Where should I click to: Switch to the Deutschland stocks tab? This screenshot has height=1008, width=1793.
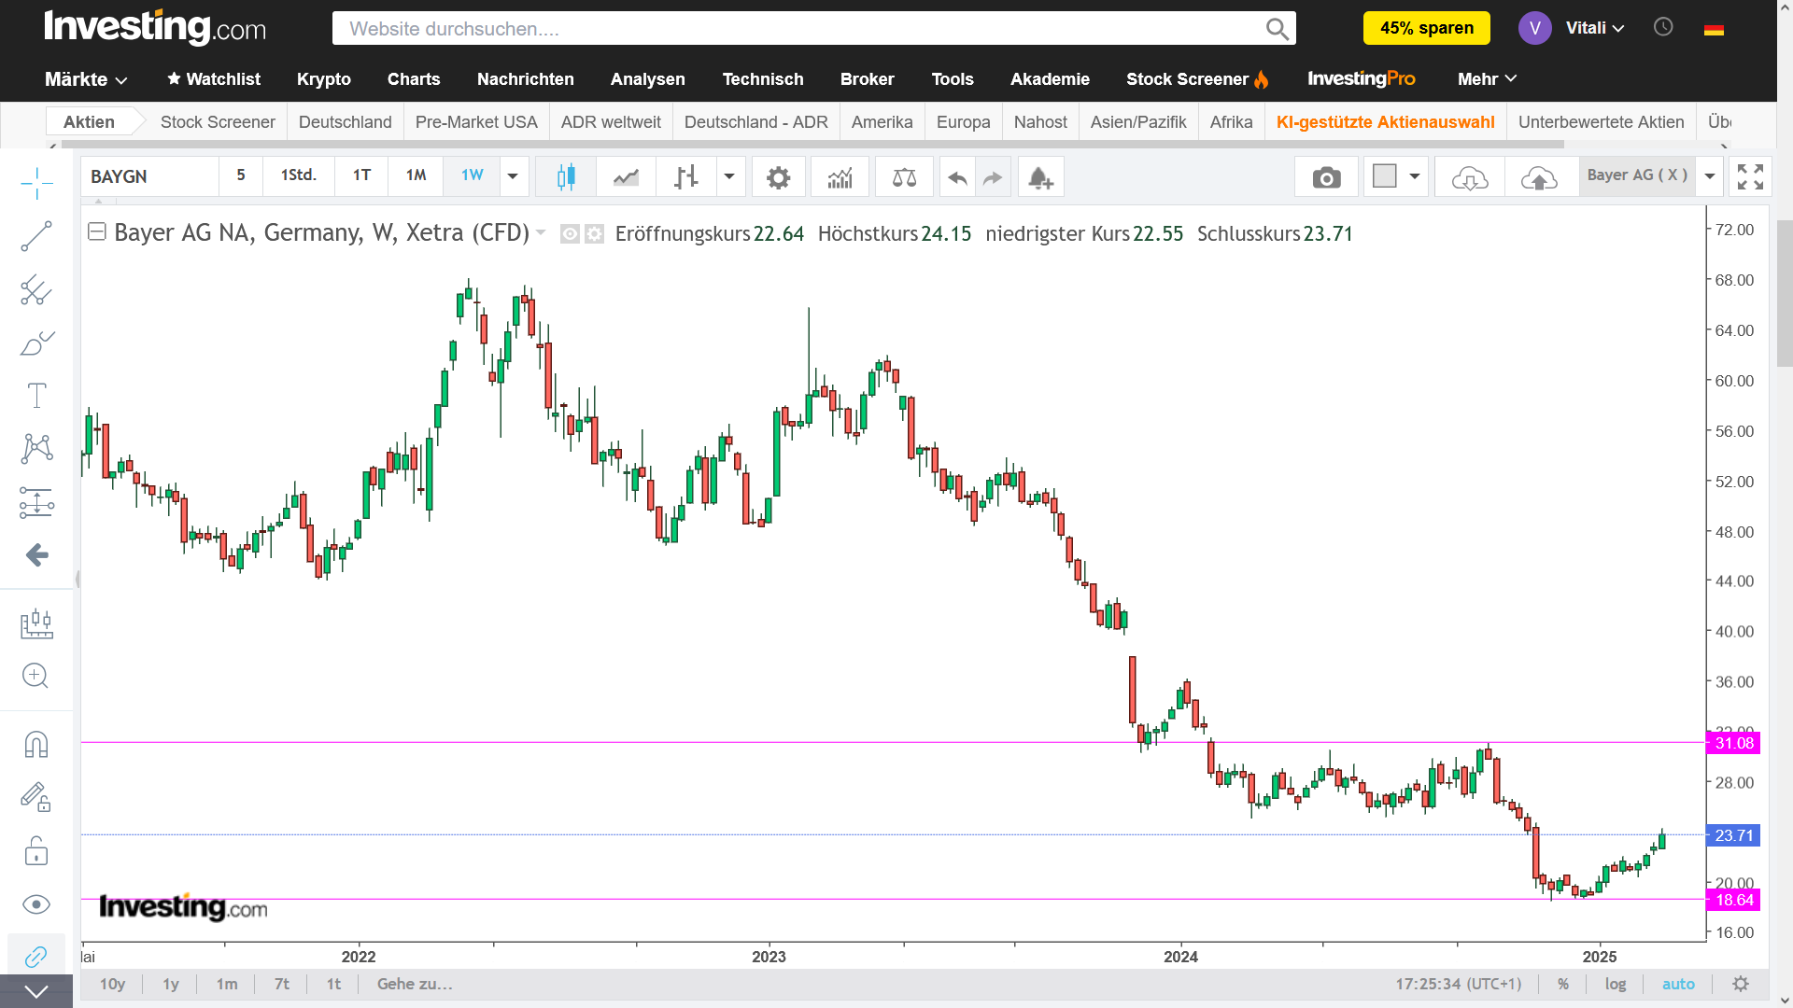pyautogui.click(x=345, y=122)
